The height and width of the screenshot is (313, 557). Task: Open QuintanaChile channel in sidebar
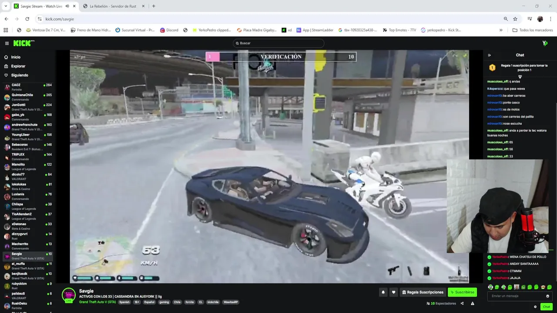(27, 97)
